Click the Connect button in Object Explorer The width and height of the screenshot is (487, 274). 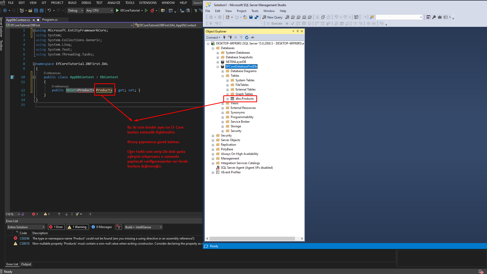(x=212, y=38)
